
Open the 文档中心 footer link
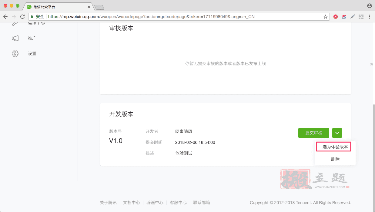pos(132,203)
